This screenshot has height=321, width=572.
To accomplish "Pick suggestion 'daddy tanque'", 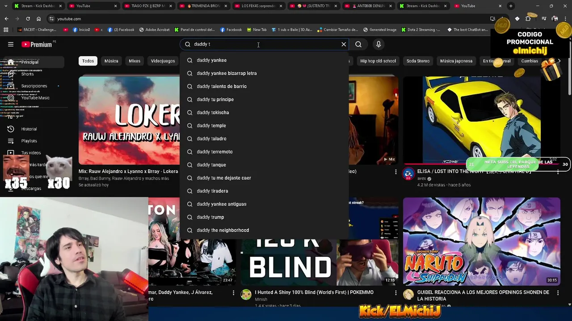I will point(264,165).
